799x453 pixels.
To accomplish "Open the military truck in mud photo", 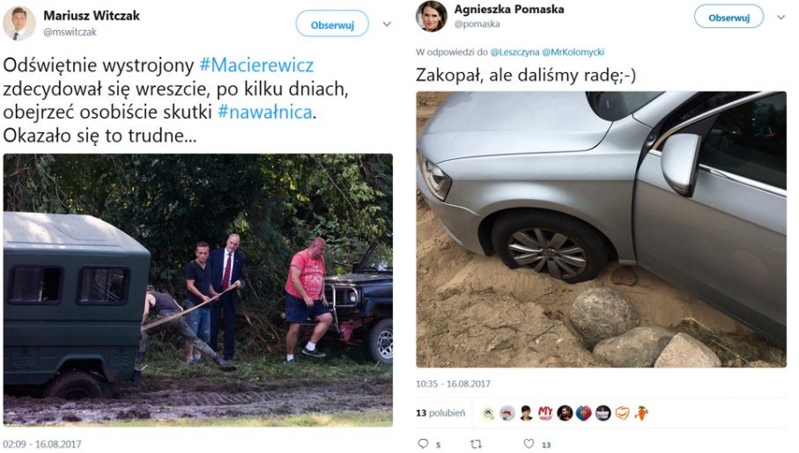I will point(197,290).
